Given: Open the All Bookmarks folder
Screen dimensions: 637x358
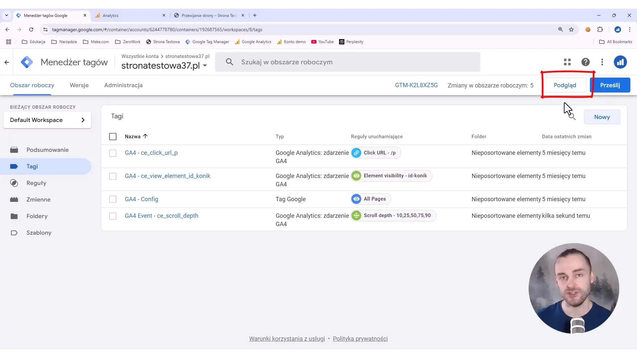Looking at the screenshot, I should coord(615,42).
